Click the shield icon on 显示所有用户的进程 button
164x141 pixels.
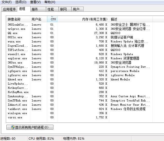(x=13, y=127)
